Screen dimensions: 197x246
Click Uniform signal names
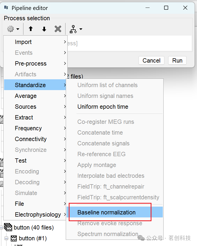click(115, 96)
